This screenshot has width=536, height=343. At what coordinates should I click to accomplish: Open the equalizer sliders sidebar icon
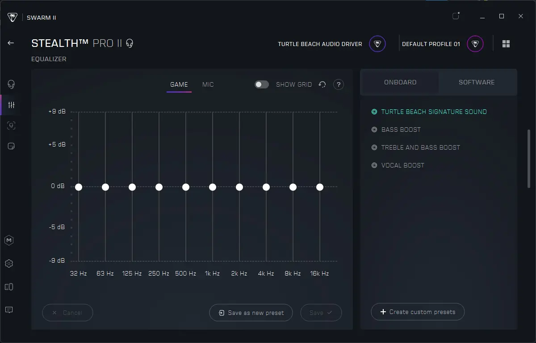pyautogui.click(x=11, y=105)
